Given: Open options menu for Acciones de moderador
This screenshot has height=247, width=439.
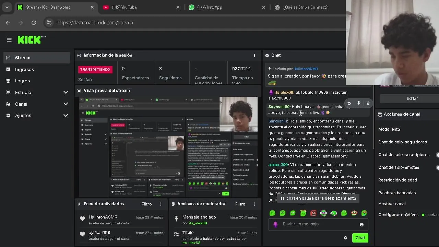Looking at the screenshot, I should (254, 204).
